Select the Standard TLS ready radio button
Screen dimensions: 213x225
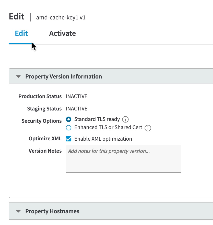click(x=68, y=119)
